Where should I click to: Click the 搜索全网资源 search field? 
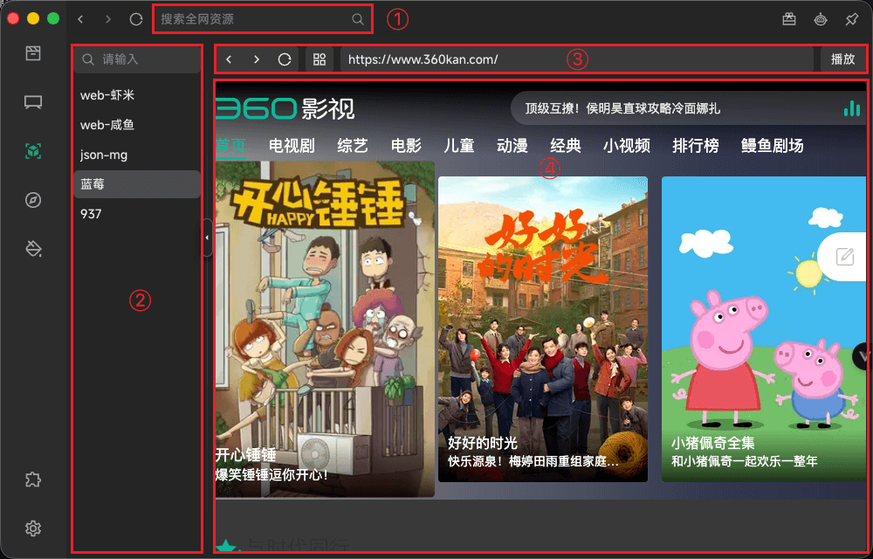point(253,19)
